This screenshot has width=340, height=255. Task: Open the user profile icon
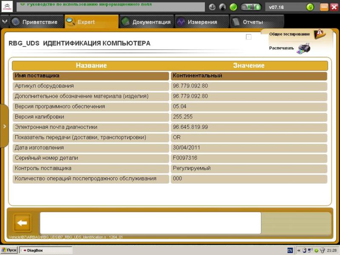(x=223, y=7)
